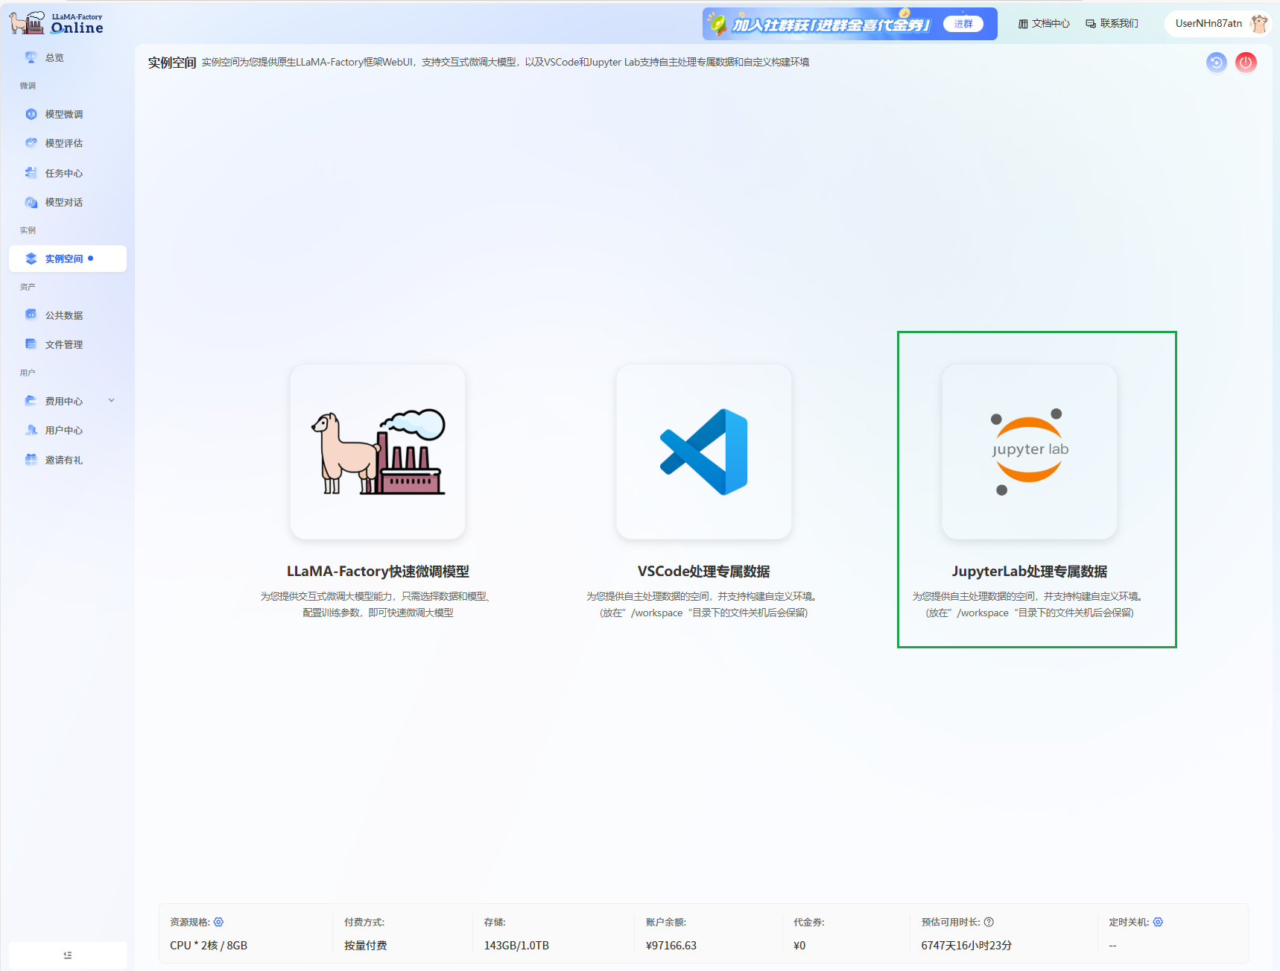The height and width of the screenshot is (971, 1280).
Task: Click the estimated duration help icon
Action: point(989,922)
